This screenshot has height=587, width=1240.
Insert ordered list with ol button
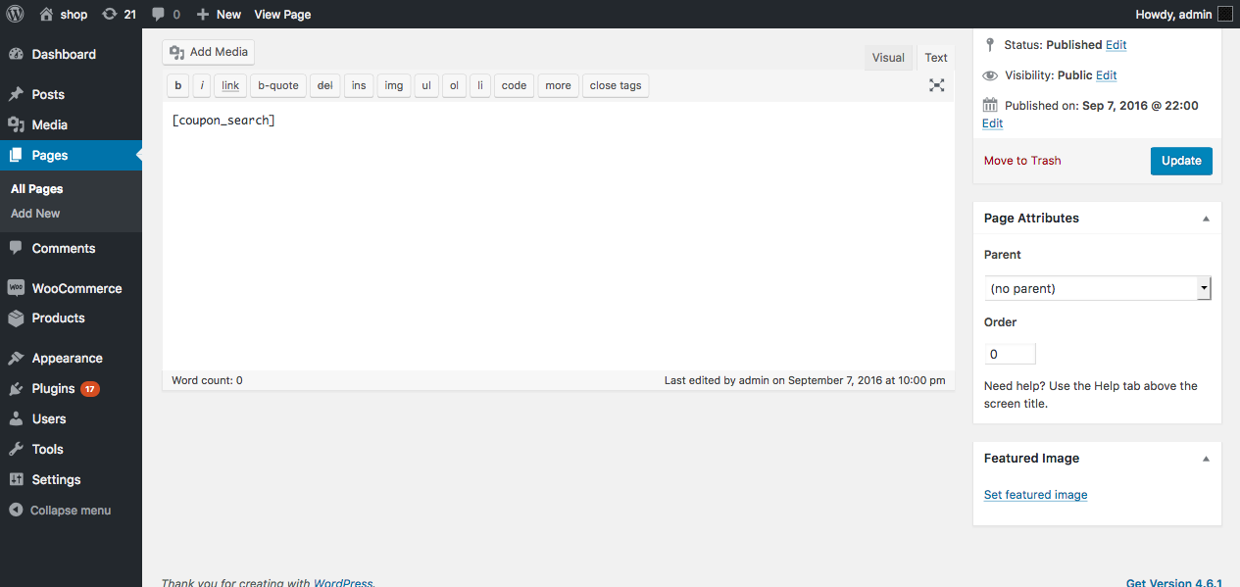[x=454, y=85]
